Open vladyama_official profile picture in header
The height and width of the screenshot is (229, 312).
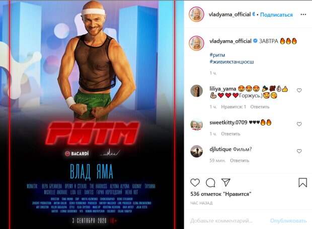click(197, 14)
